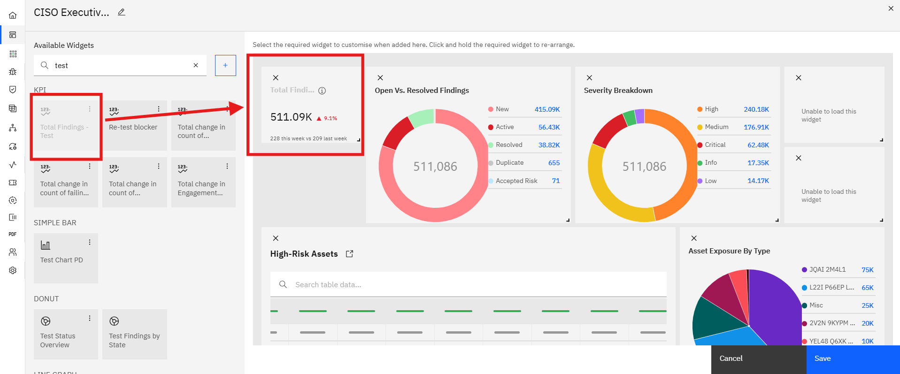Image resolution: width=900 pixels, height=374 pixels.
Task: Click the Resolved findings value 38.82K
Action: click(x=549, y=145)
